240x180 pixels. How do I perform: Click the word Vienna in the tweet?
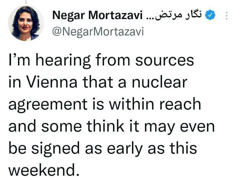tap(52, 82)
